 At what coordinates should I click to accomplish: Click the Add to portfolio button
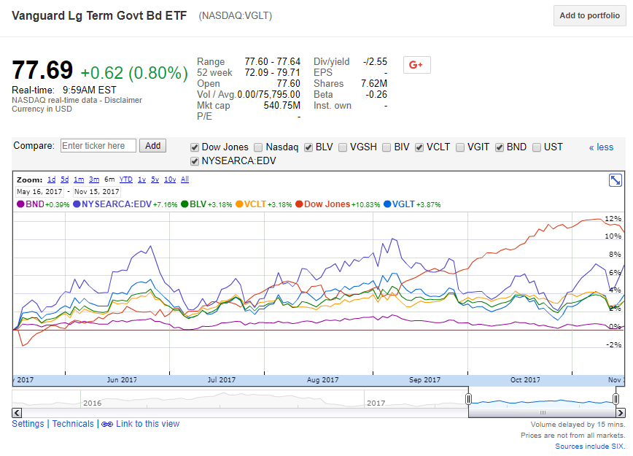(x=589, y=16)
